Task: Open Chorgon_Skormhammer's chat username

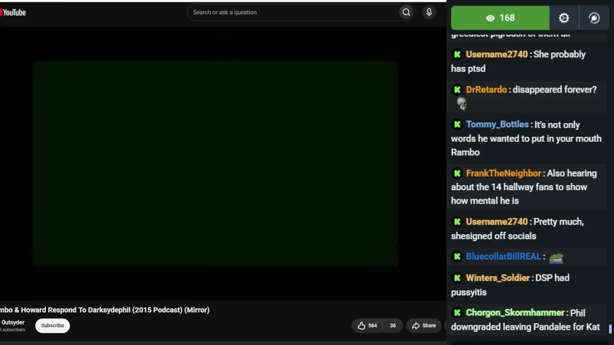Action: (x=515, y=313)
